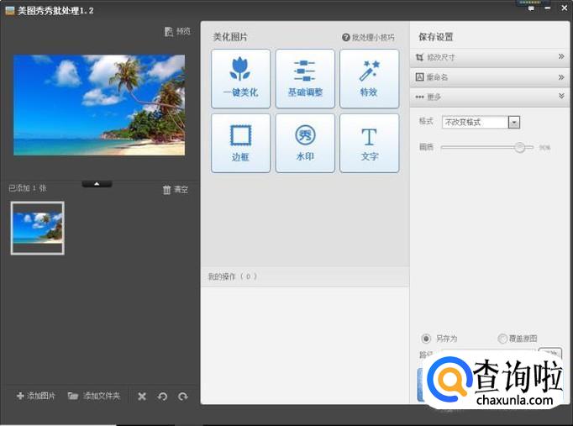Select the 特效 magic wand effects icon
The height and width of the screenshot is (426, 573).
[369, 78]
